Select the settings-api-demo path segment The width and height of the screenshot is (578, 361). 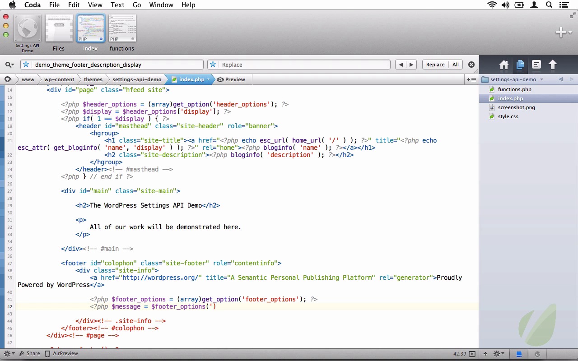click(137, 79)
